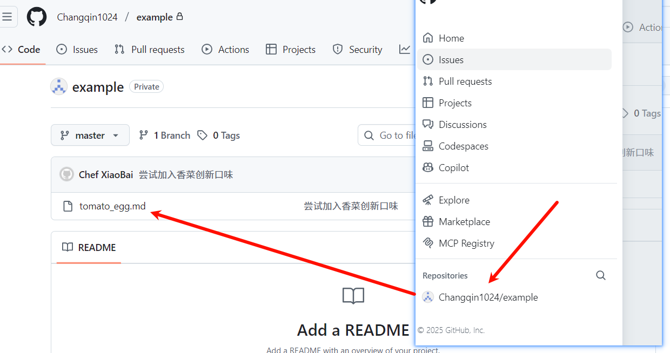670x353 pixels.
Task: Click the Pull requests icon in side menu
Action: (x=428, y=81)
